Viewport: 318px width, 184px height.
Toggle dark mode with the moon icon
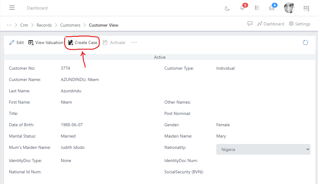tap(227, 9)
